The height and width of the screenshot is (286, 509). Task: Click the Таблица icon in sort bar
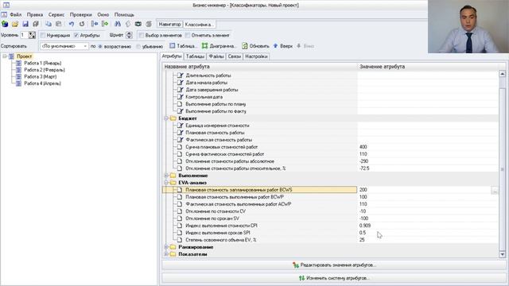tap(173, 46)
